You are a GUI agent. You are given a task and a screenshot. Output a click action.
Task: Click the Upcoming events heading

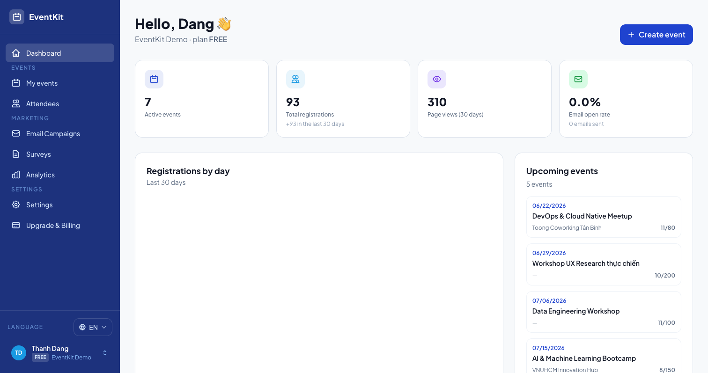click(x=562, y=171)
